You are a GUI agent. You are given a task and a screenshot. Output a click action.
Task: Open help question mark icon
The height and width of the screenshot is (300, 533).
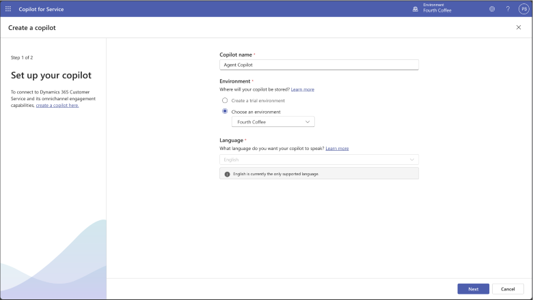point(508,9)
